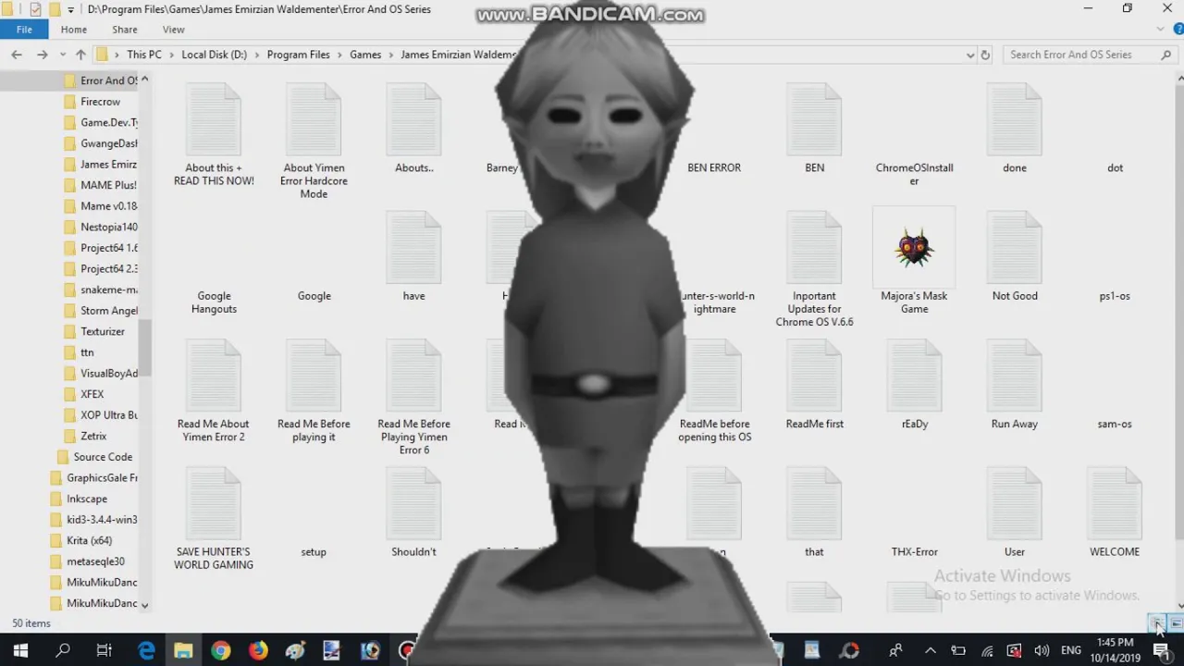Viewport: 1184px width, 666px height.
Task: Select the 'About this + READ THIS NOW!' file icon
Action: click(214, 119)
